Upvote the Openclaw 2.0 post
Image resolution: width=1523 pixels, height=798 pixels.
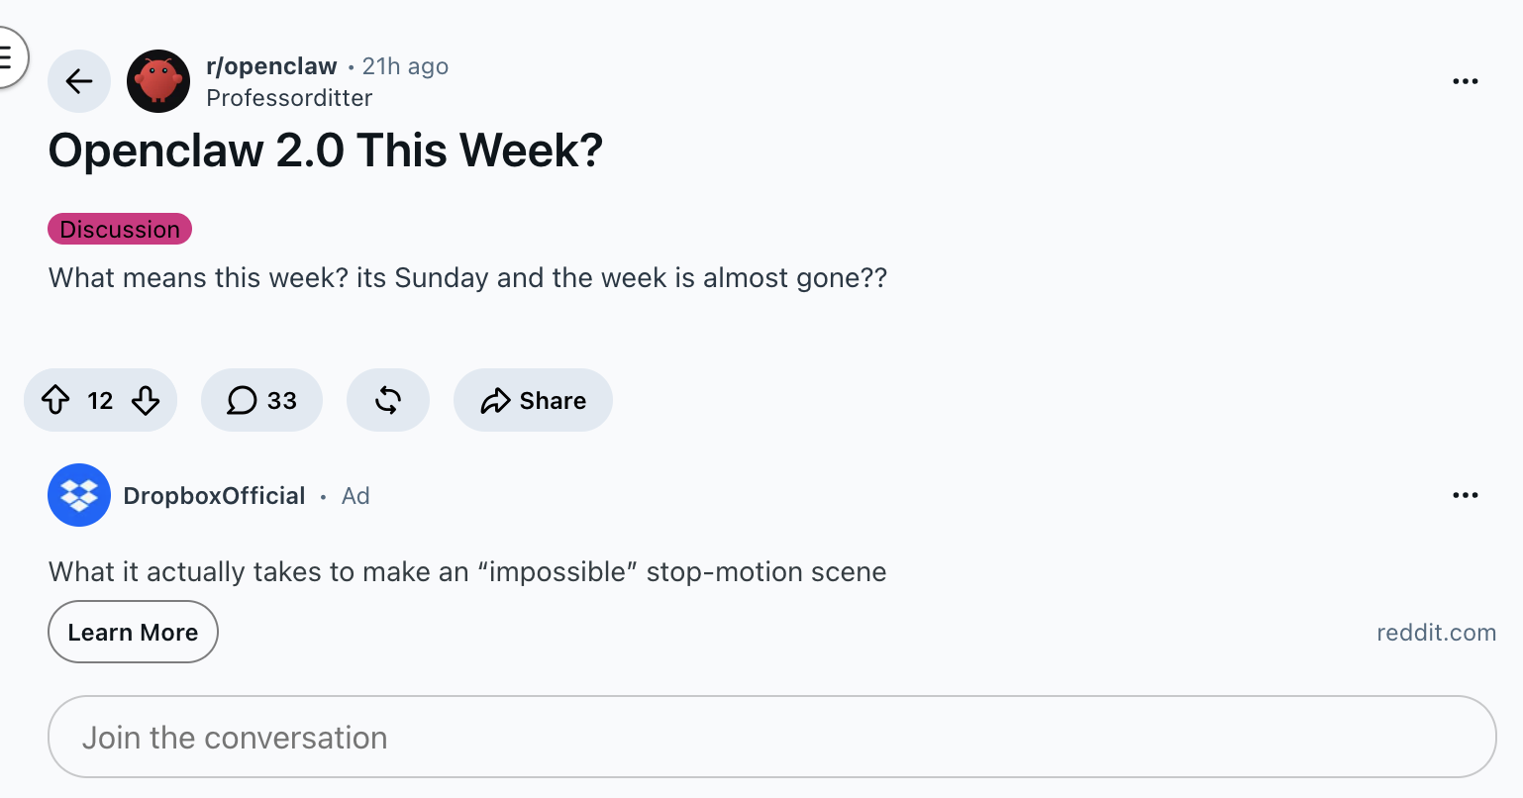click(x=55, y=400)
